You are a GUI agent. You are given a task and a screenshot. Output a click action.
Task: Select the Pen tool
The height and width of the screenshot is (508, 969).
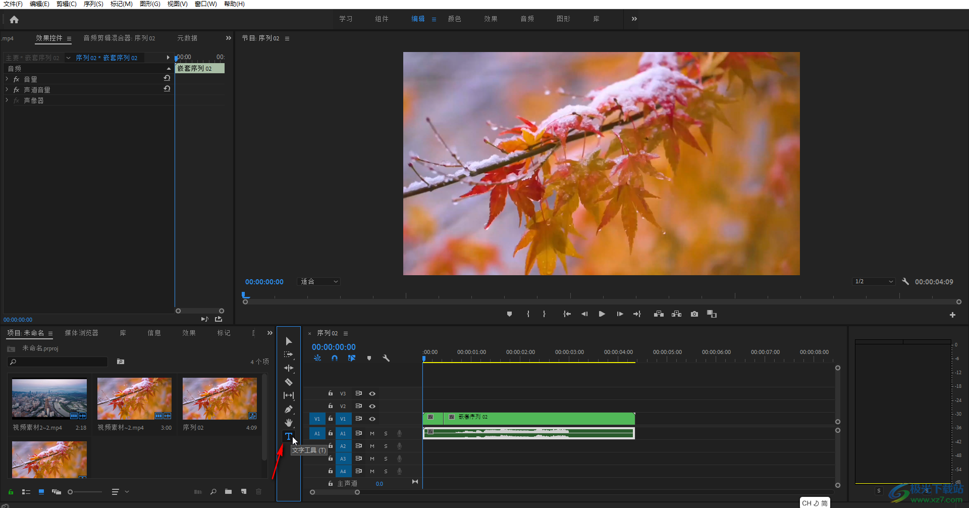click(x=289, y=409)
